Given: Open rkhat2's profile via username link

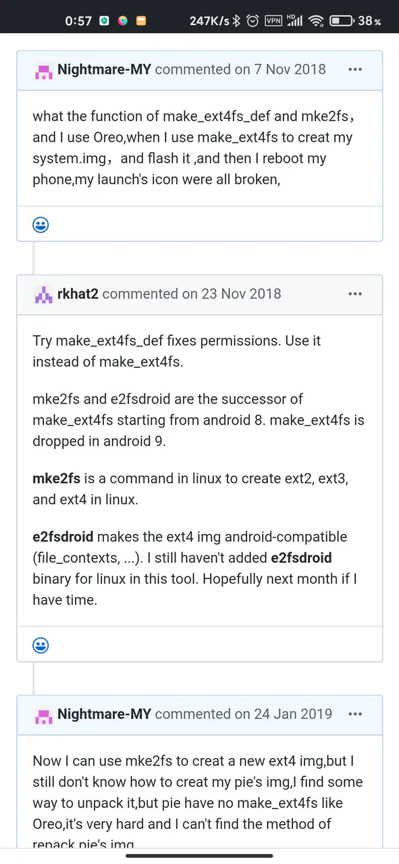Looking at the screenshot, I should [79, 294].
